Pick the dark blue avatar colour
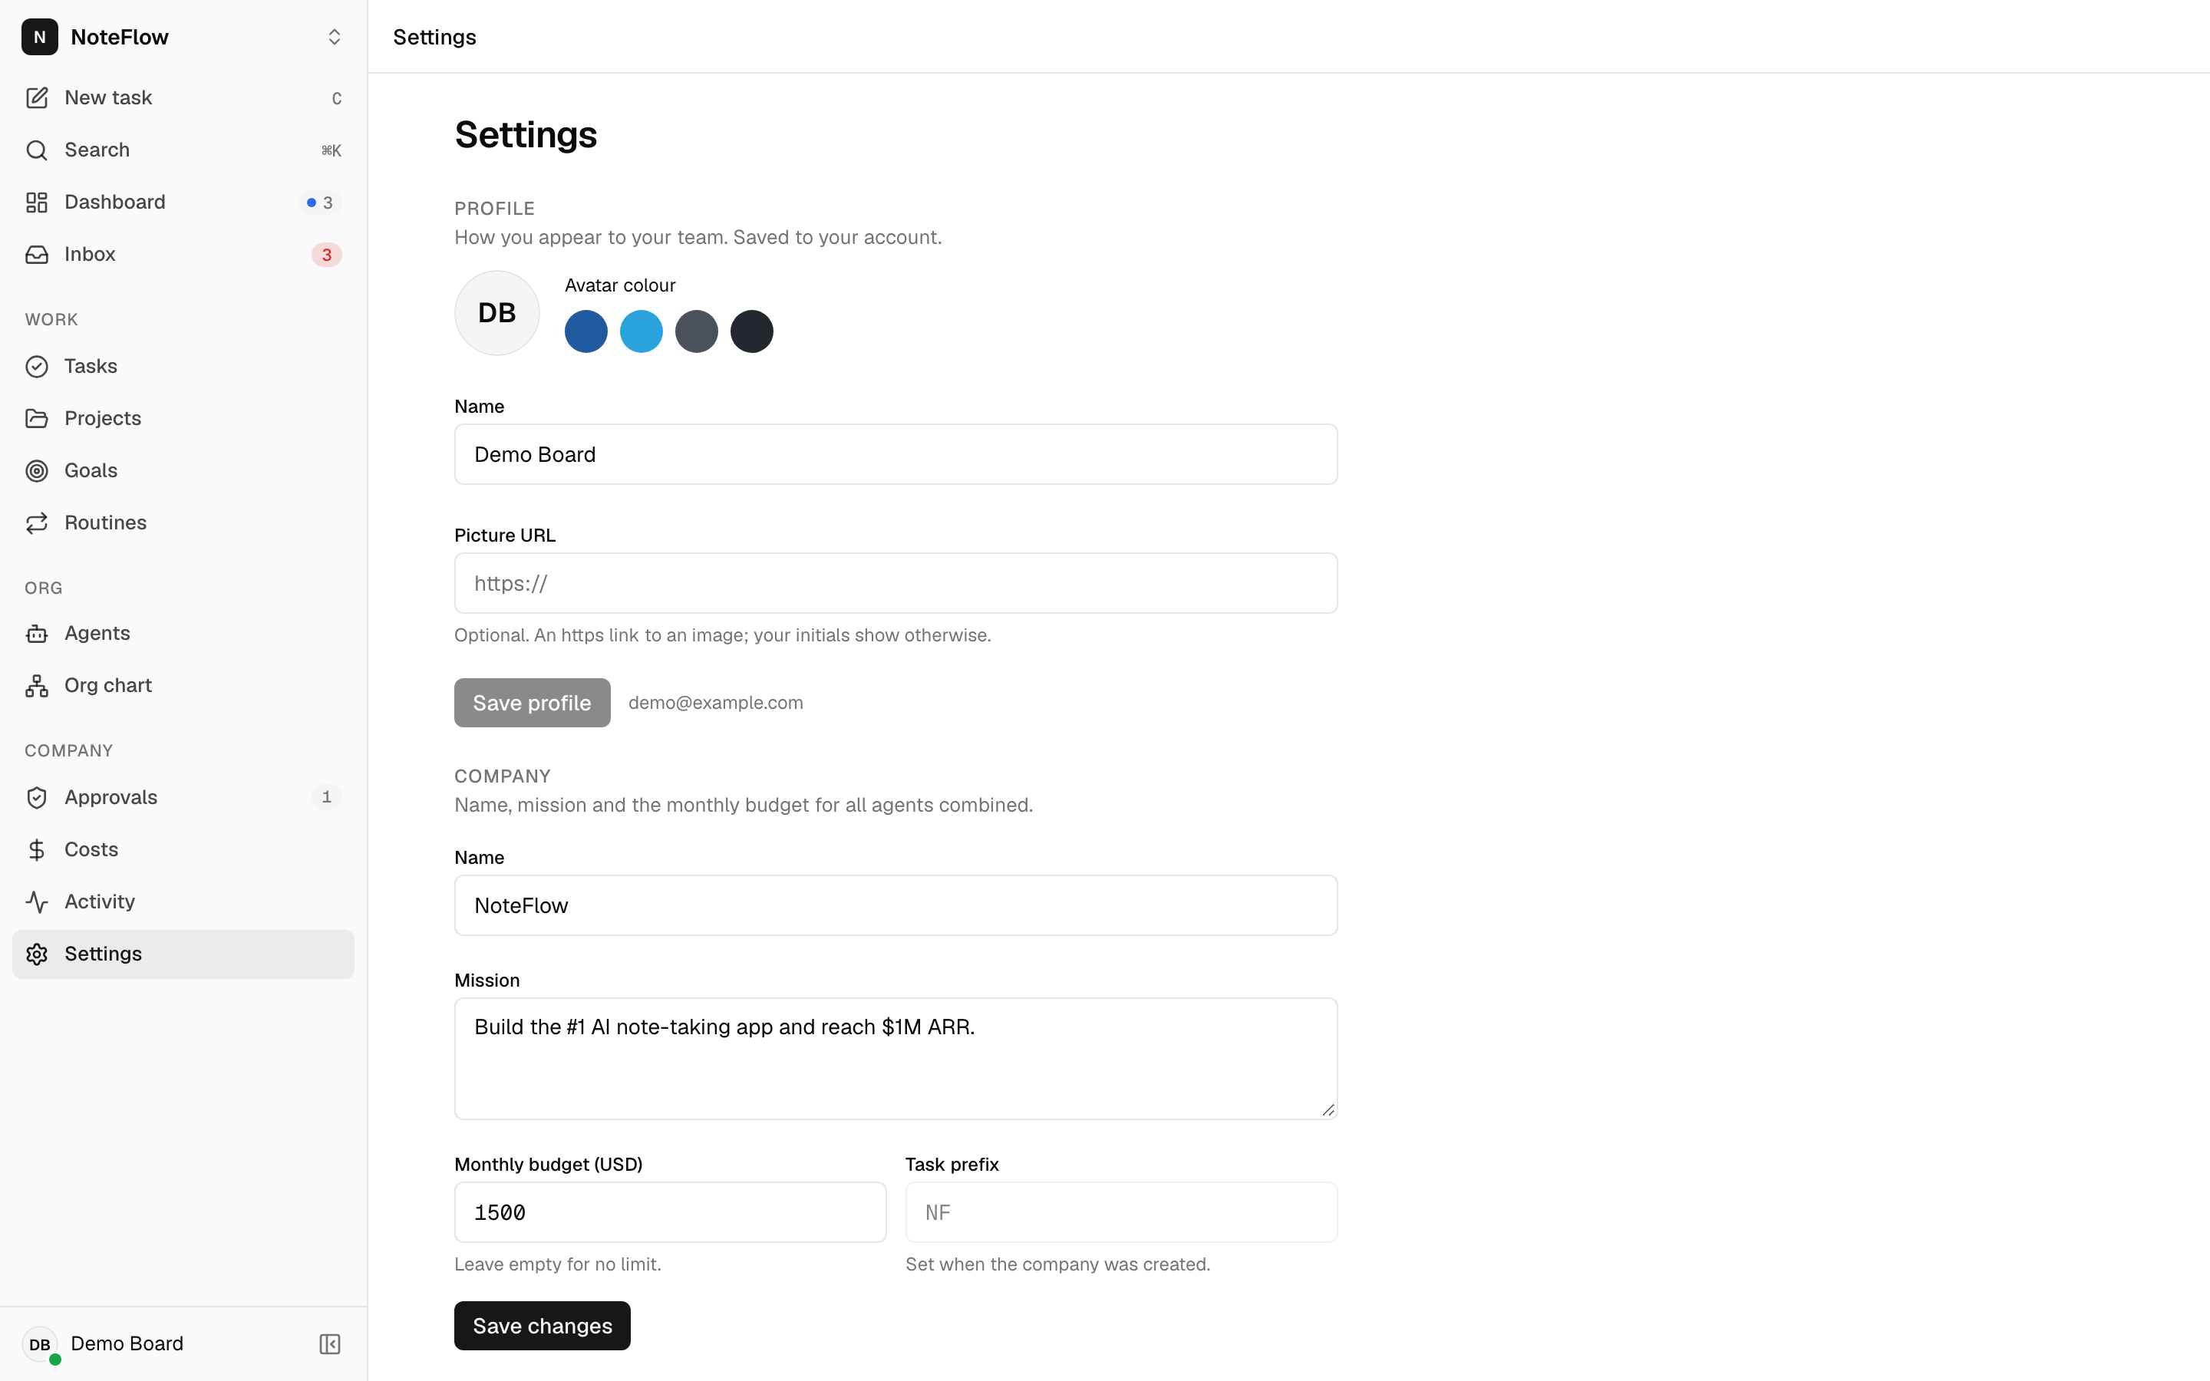The image size is (2210, 1381). click(586, 331)
